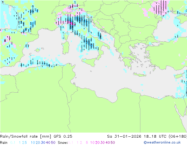This screenshot has width=187, height=145.
Task: Click the island of Sicily on the map
Action: click(x=90, y=62)
